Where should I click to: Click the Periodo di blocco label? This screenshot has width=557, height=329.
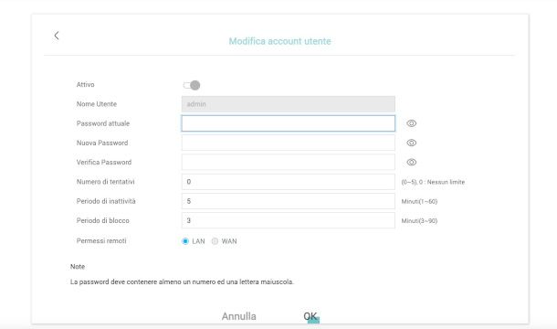(103, 220)
